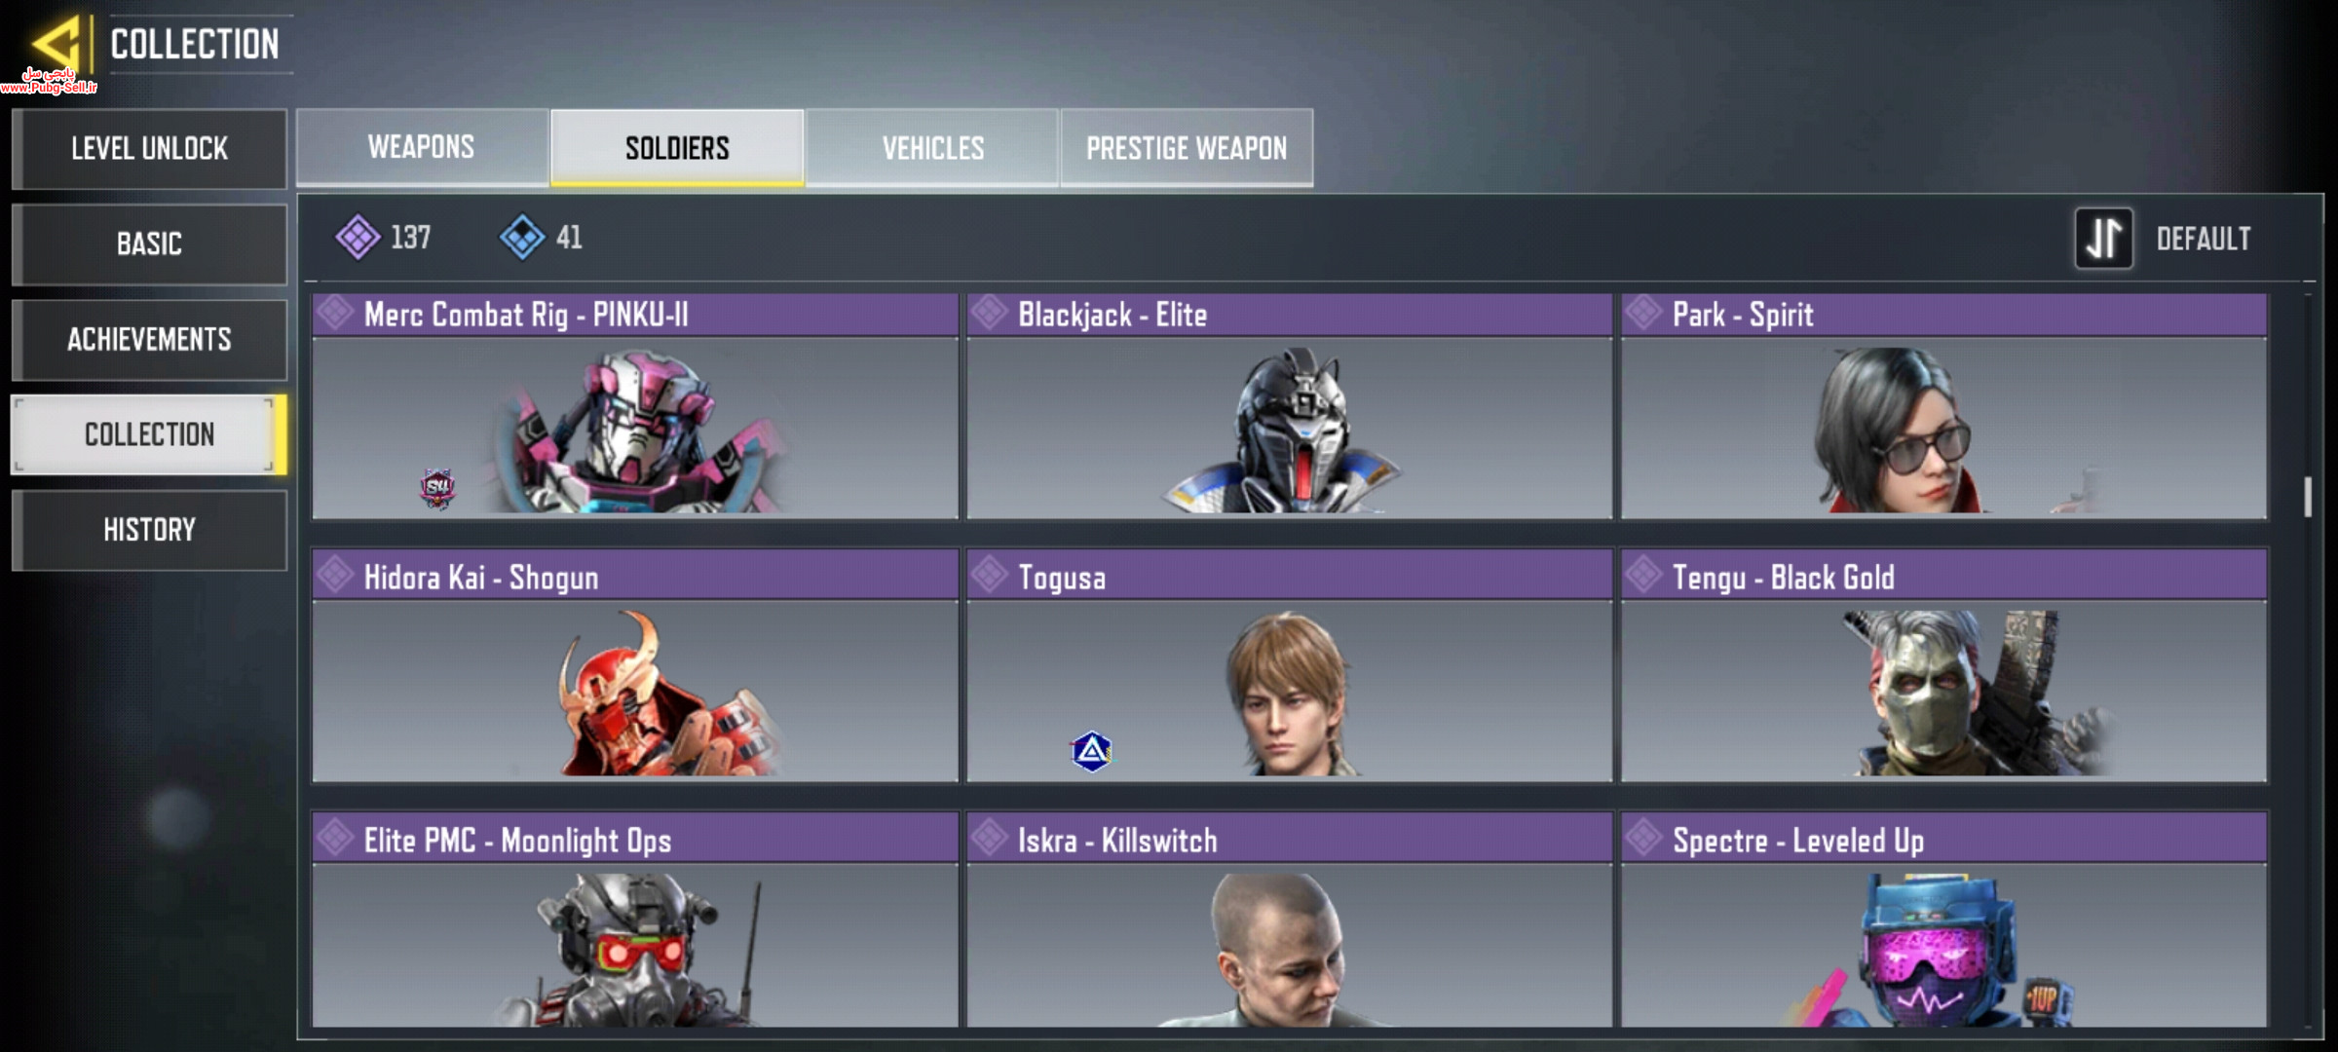
Task: Switch to the VEHICLES tab
Action: coord(932,147)
